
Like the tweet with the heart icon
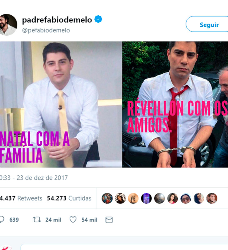pos(73,220)
